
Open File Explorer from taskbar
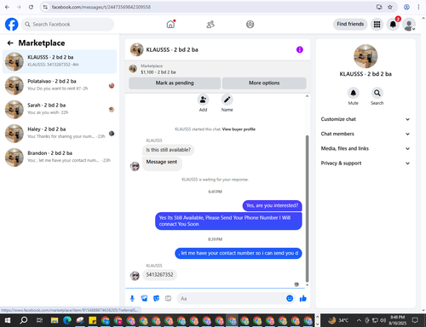pyautogui.click(x=55, y=320)
